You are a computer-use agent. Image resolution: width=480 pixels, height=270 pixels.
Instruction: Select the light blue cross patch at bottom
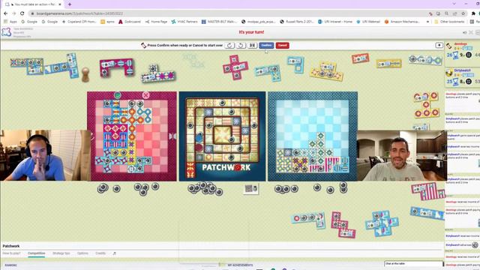point(382,223)
